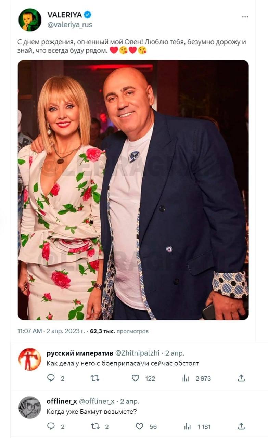Click the 11:07 AM post timestamp

[30, 331]
